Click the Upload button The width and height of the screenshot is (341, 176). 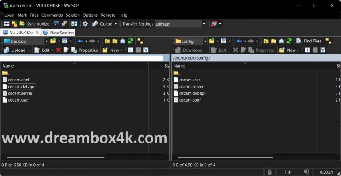click(15, 50)
